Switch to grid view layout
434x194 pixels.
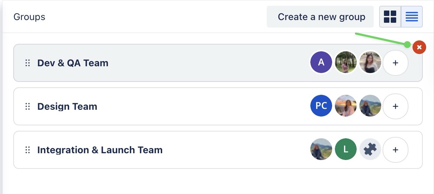pos(390,17)
